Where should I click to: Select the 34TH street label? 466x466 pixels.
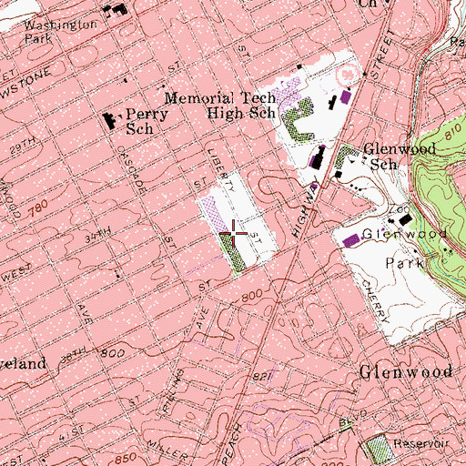98,236
